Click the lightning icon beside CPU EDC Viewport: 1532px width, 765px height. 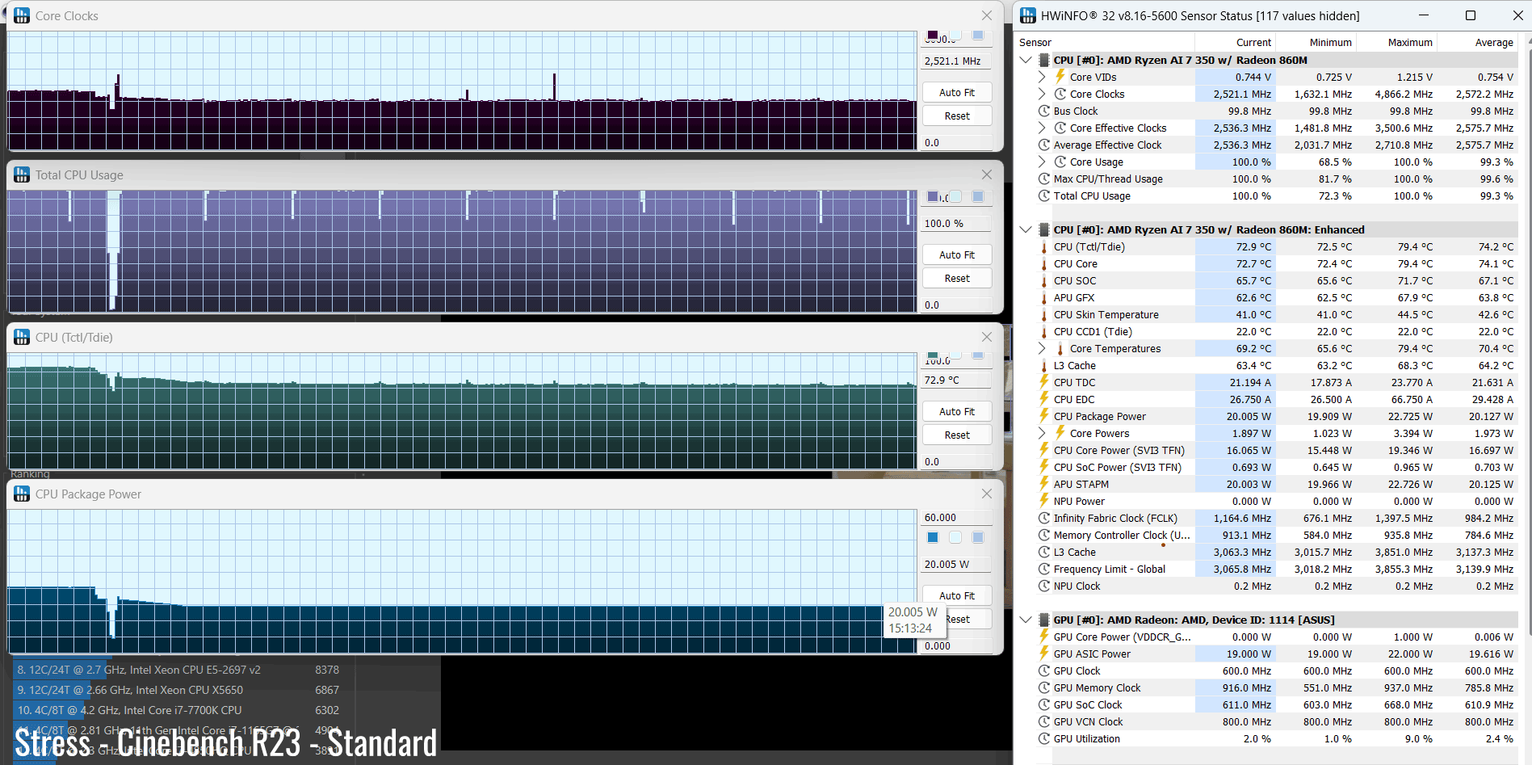[x=1044, y=399]
